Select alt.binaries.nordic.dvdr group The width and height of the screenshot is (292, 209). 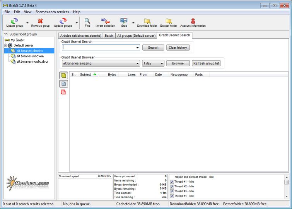coord(32,61)
